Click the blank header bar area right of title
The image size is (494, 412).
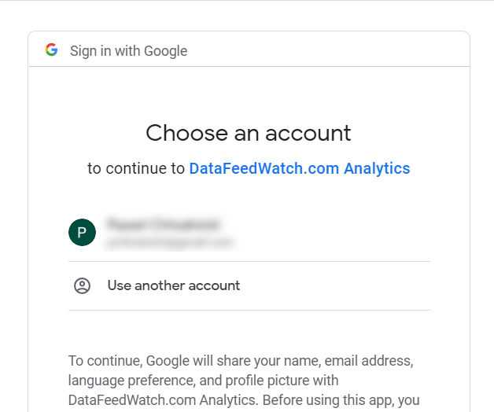[328, 50]
